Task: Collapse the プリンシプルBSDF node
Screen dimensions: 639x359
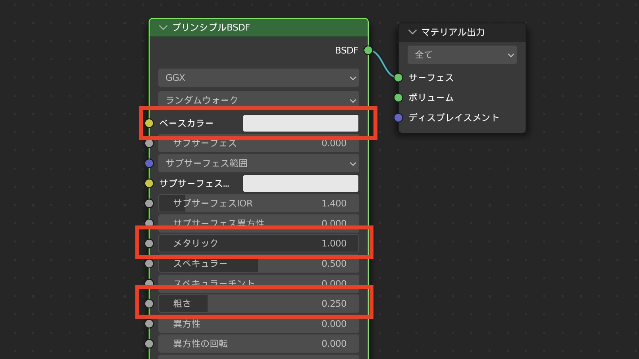Action: pos(163,27)
